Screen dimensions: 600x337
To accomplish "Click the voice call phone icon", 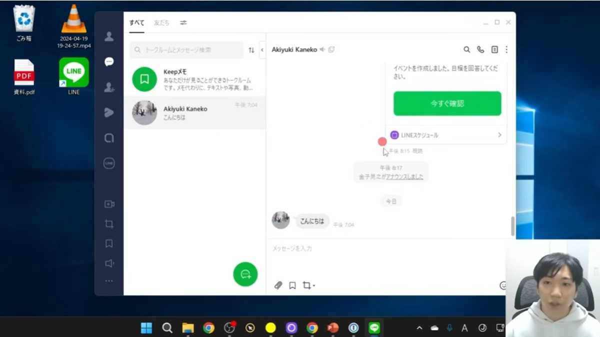I will 480,49.
